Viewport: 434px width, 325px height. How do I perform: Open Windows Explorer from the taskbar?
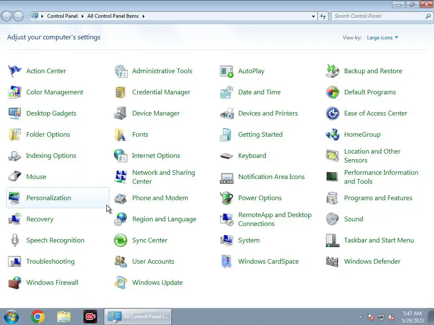click(x=64, y=317)
